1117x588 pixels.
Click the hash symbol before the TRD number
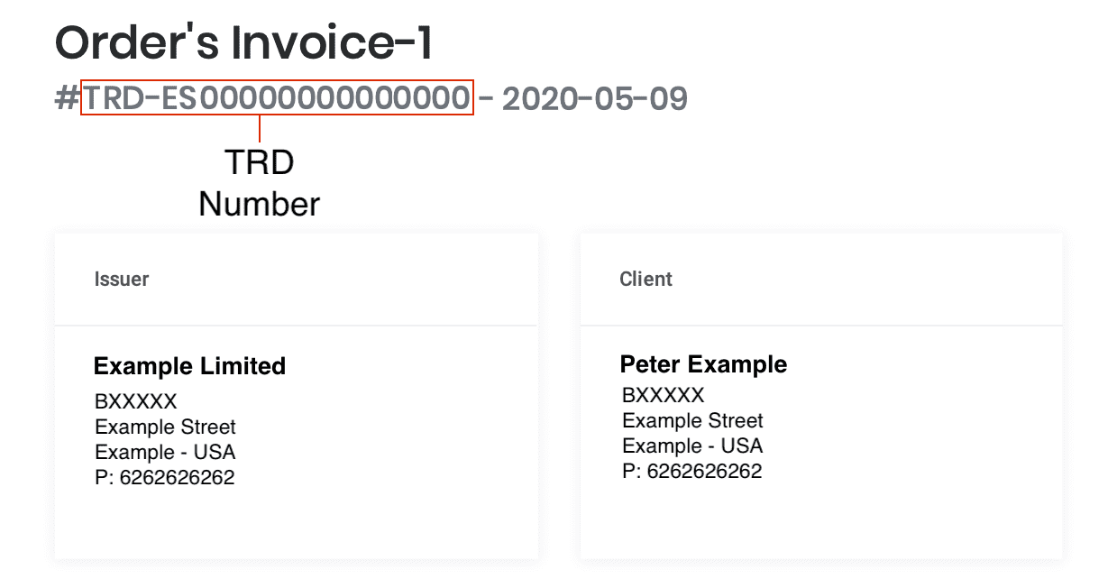click(68, 98)
